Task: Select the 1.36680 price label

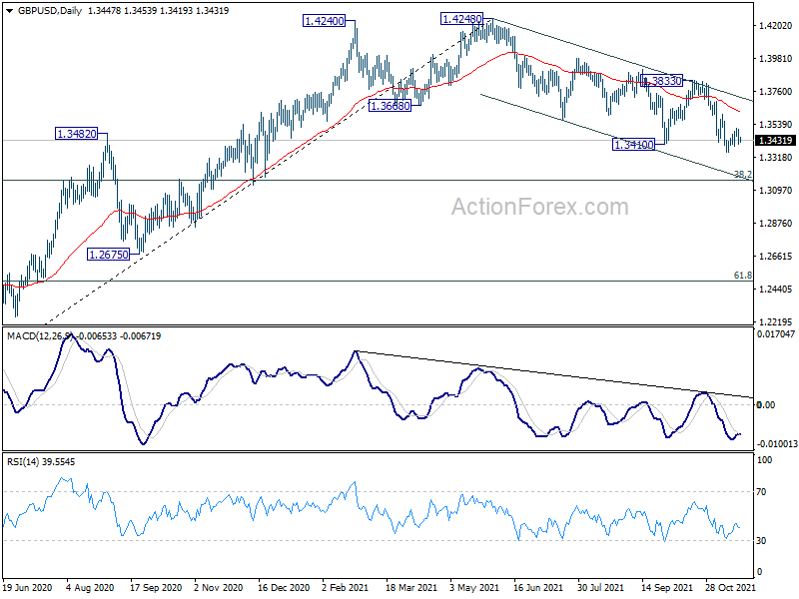Action: tap(390, 106)
